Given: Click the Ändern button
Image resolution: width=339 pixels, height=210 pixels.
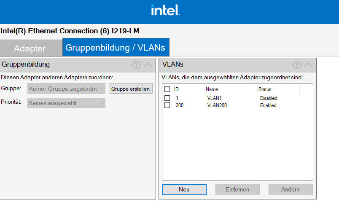Looking at the screenshot, I should (x=291, y=189).
